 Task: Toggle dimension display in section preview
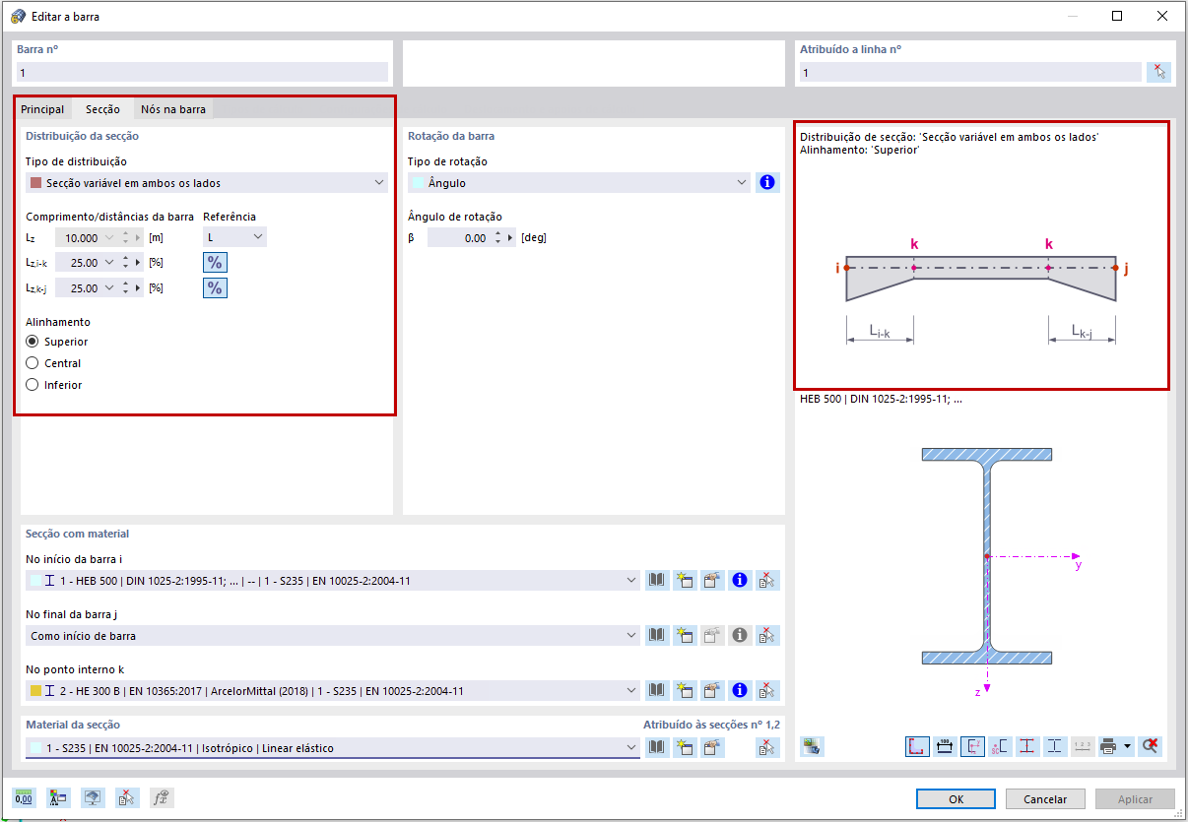point(944,746)
